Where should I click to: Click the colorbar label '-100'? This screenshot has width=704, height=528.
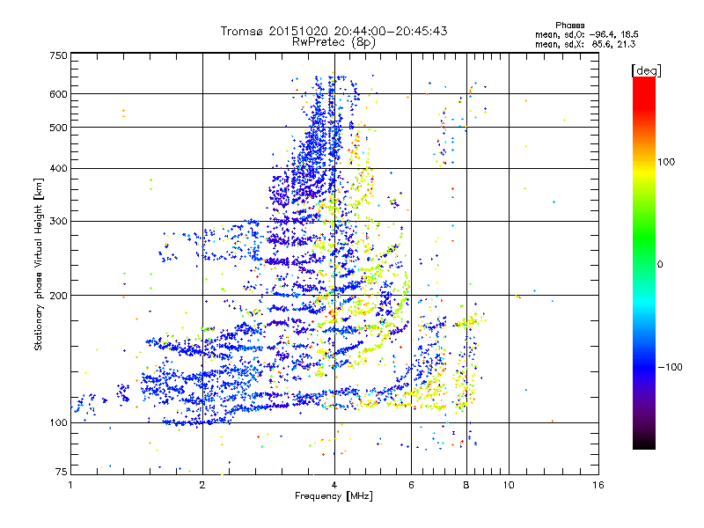670,367
